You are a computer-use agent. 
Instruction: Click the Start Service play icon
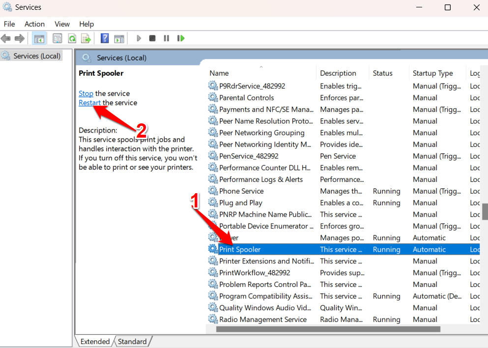[x=139, y=38]
